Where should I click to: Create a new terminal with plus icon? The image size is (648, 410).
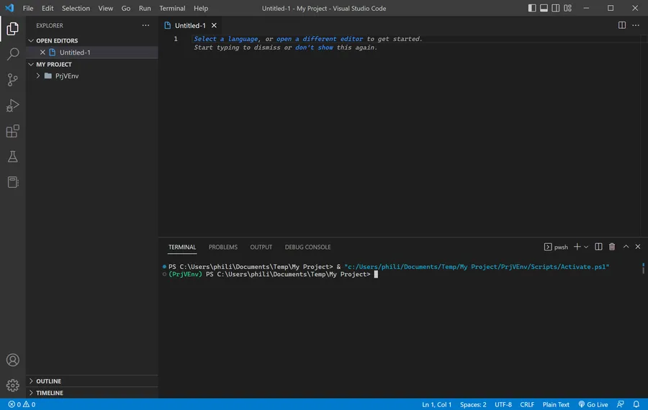577,247
